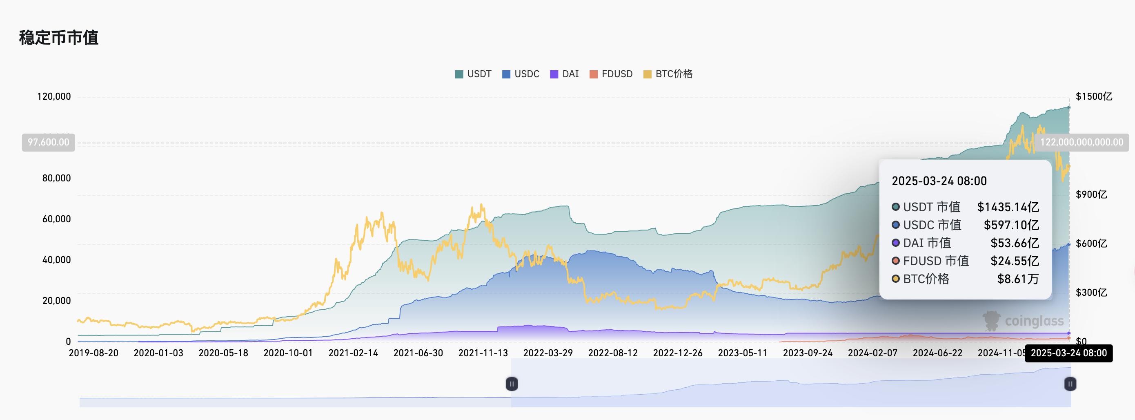Select the red FDUSD dot in the tooltip

pos(896,261)
